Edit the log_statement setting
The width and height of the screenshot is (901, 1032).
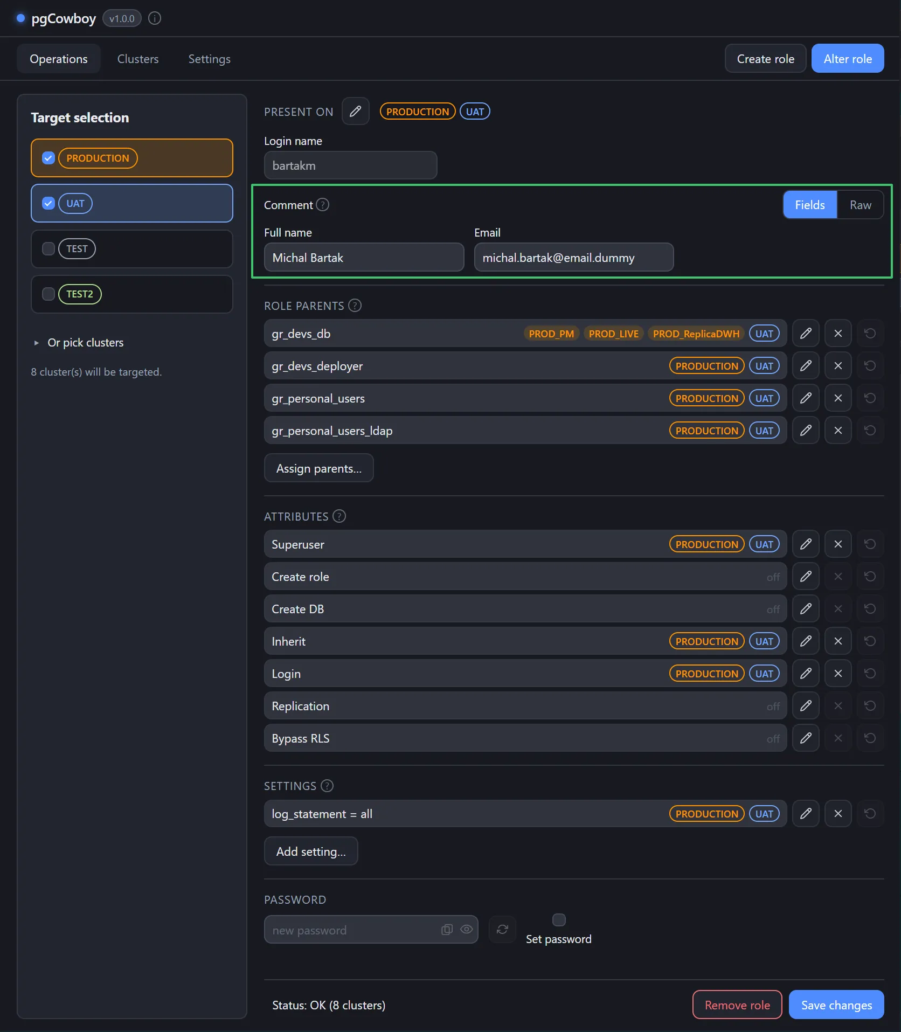[x=806, y=814]
